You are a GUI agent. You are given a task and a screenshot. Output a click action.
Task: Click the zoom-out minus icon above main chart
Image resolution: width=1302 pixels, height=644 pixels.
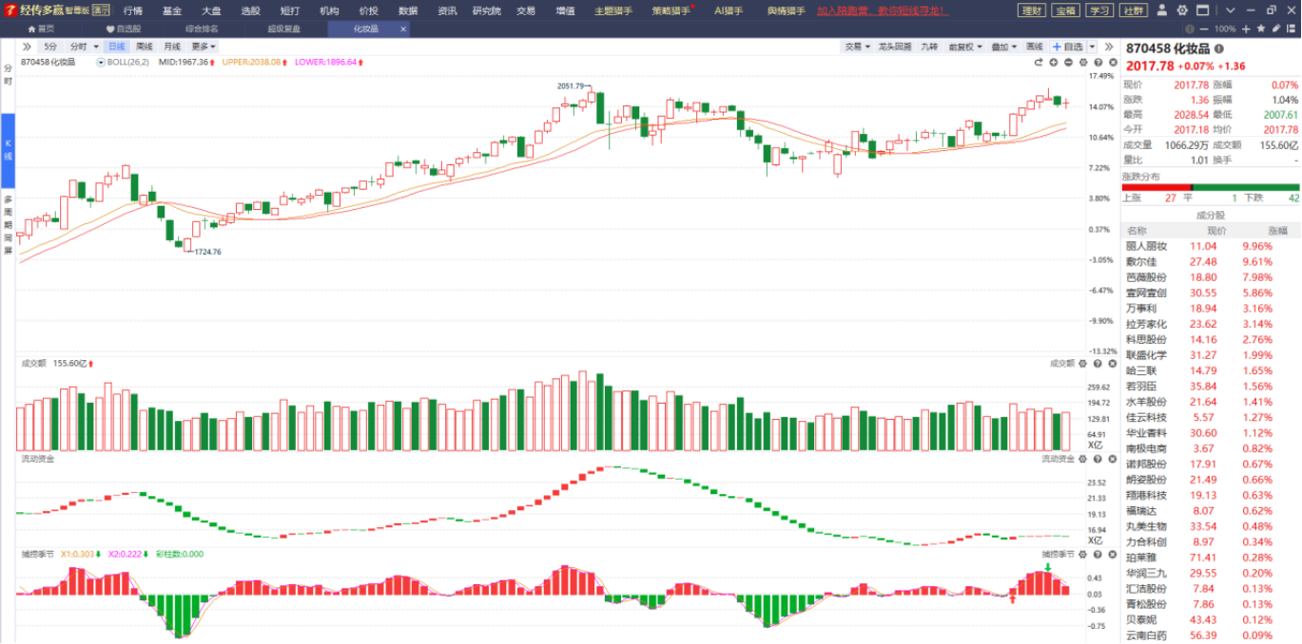[1068, 62]
